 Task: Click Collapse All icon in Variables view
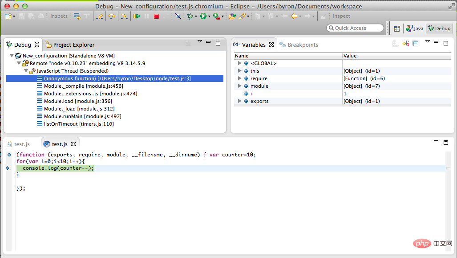(x=416, y=44)
